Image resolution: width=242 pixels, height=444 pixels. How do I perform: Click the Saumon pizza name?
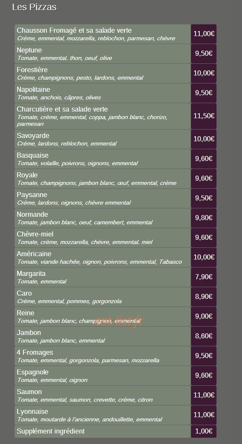(x=29, y=392)
